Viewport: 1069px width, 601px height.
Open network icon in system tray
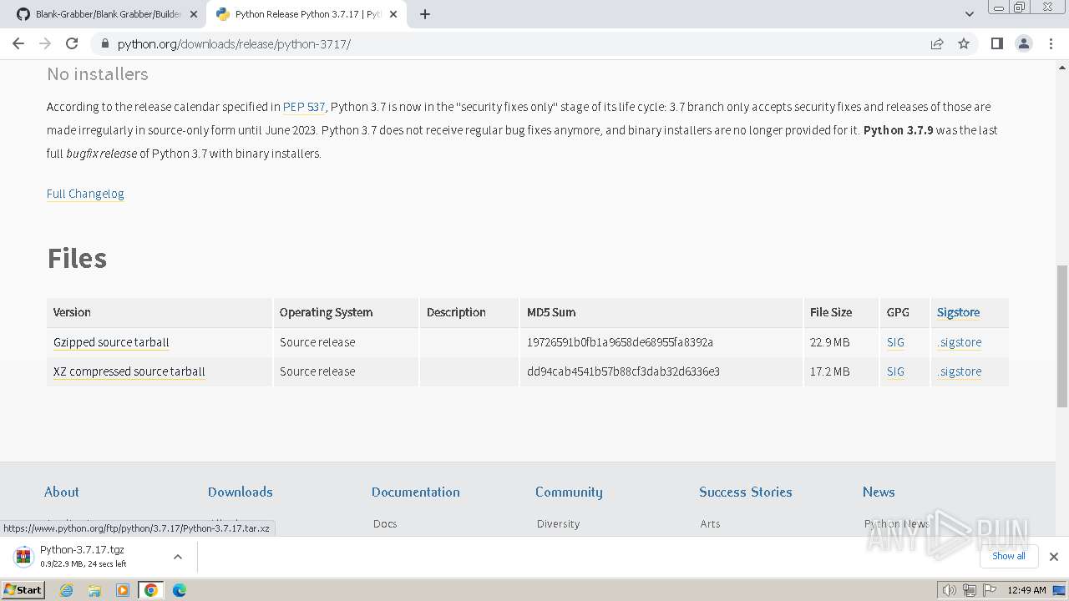tap(969, 590)
